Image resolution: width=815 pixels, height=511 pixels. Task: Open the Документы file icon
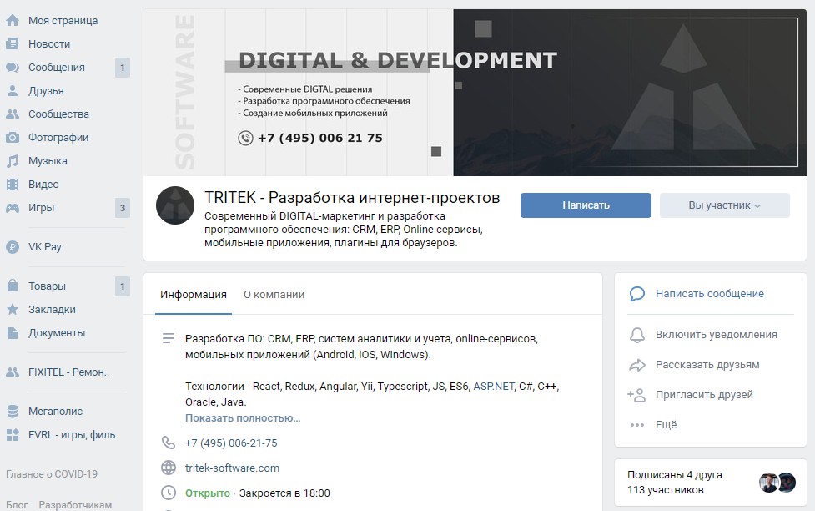(13, 333)
